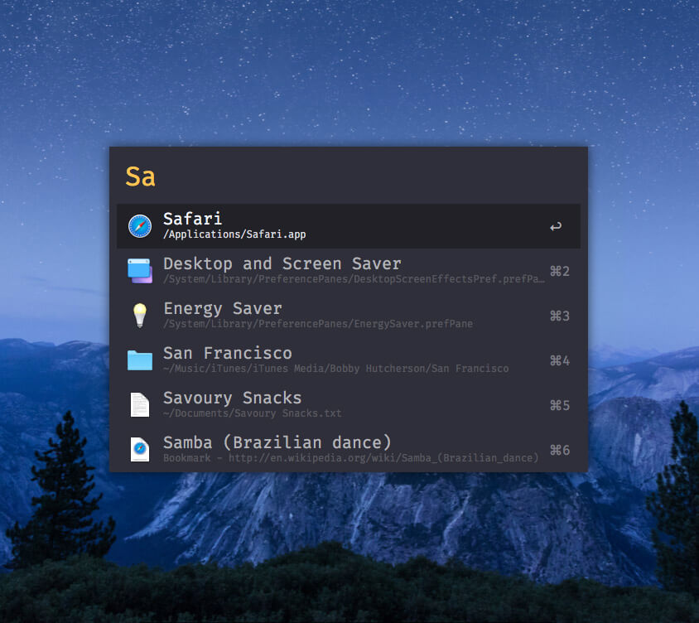This screenshot has height=623, width=699.
Task: Click the search field containing "Sa"
Action: click(x=349, y=176)
